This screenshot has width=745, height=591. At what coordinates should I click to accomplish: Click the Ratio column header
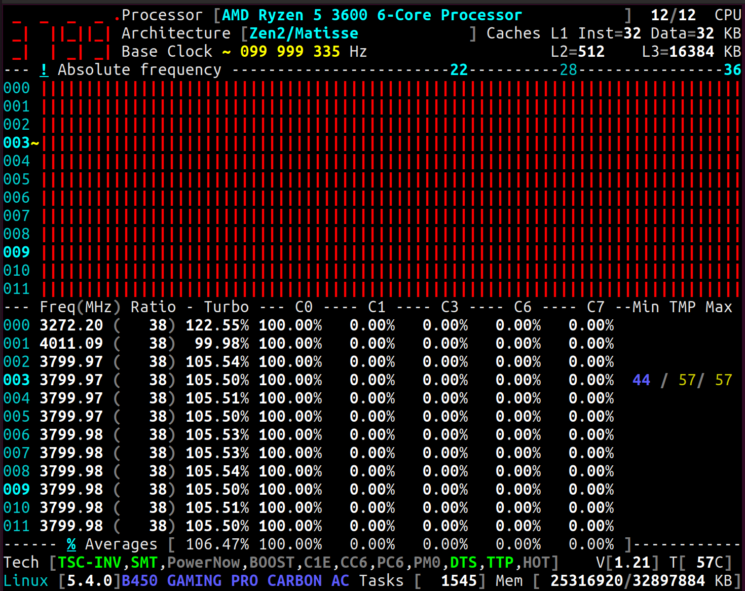tap(153, 307)
